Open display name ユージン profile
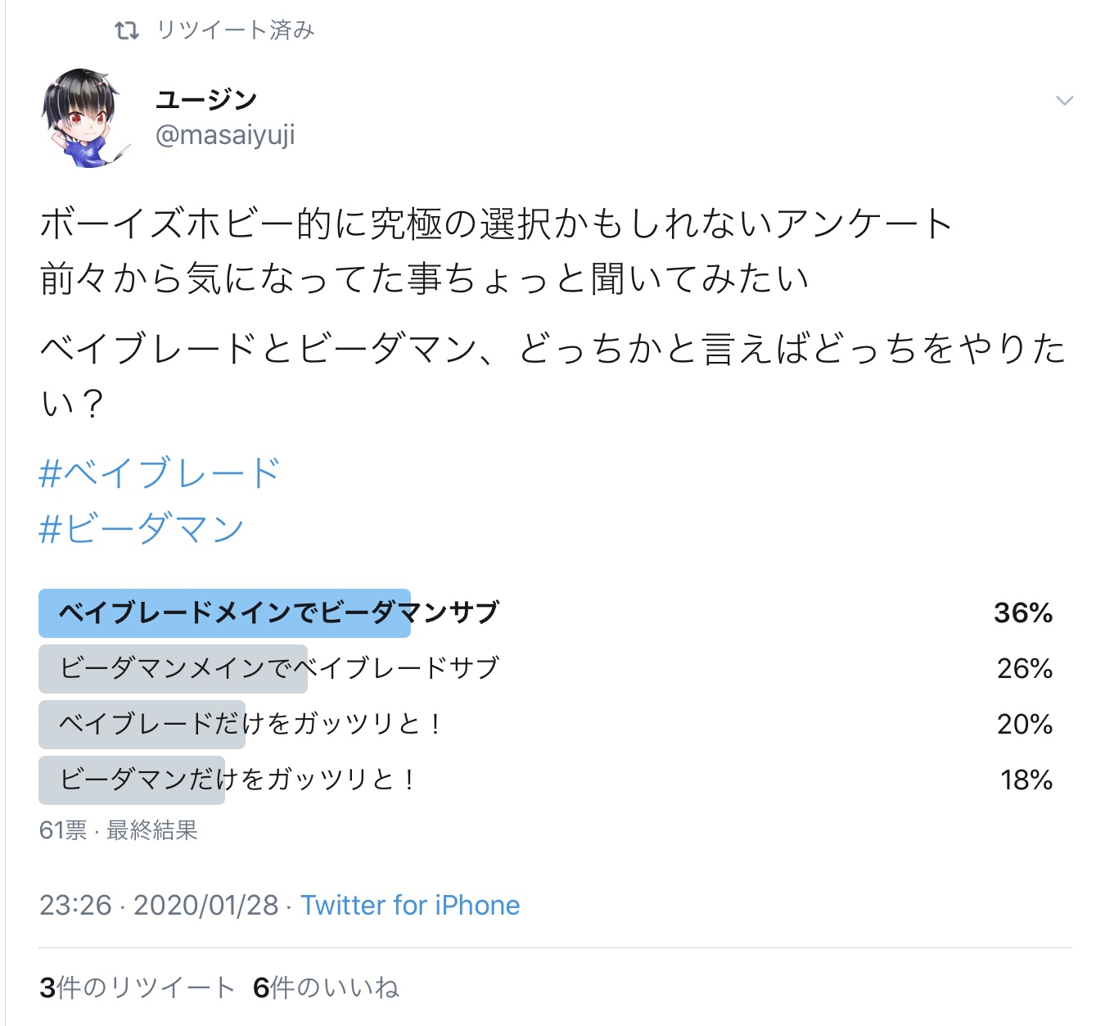 tap(207, 100)
